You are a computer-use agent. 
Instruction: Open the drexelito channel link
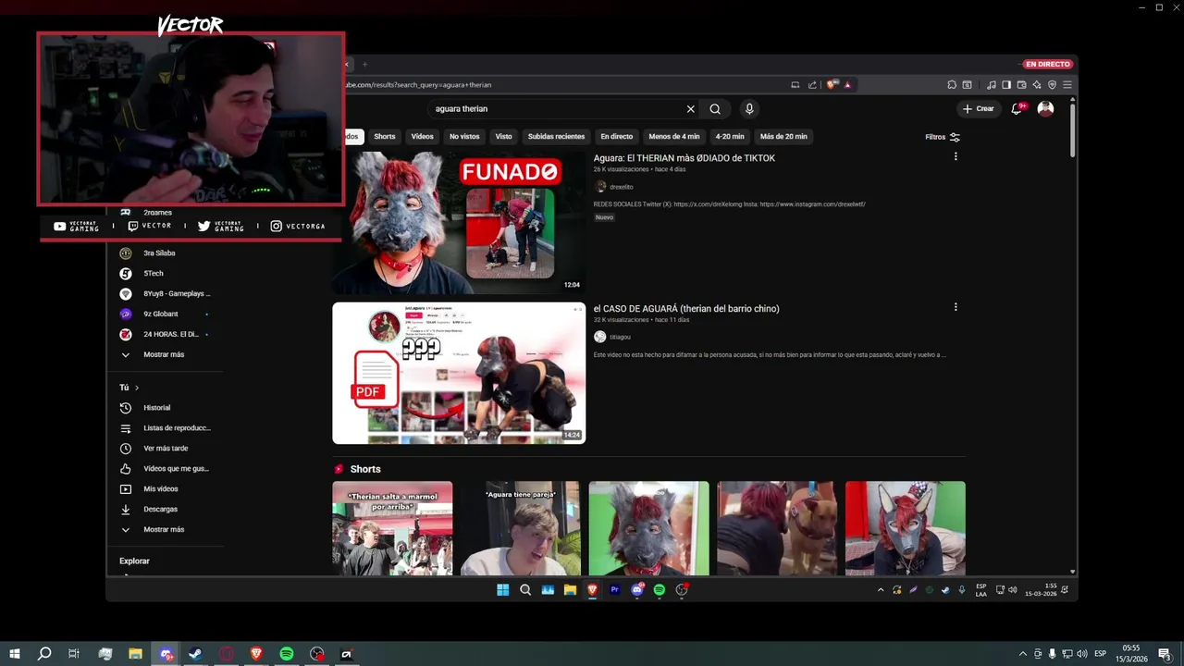point(622,187)
